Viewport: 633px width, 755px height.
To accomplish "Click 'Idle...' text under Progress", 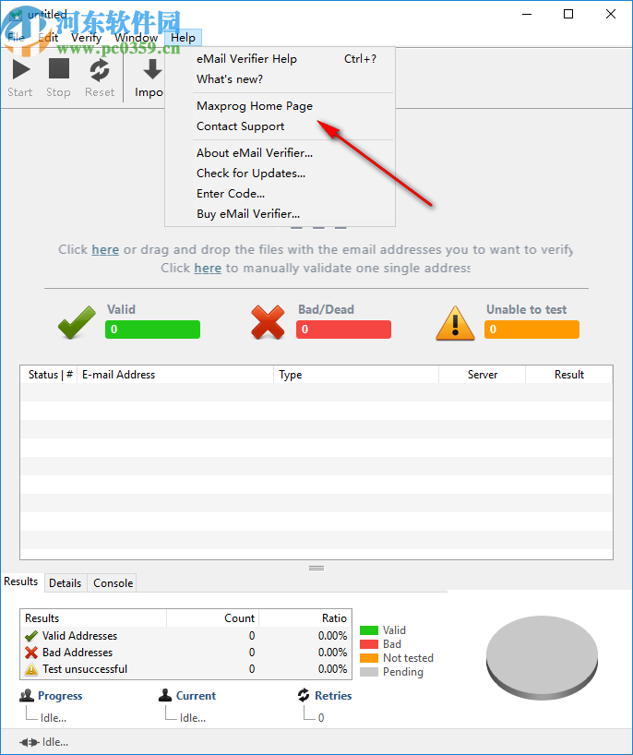I will 54,718.
